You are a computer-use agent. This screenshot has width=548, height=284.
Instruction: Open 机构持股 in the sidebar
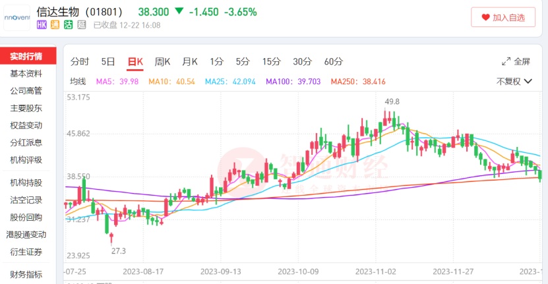coord(26,183)
